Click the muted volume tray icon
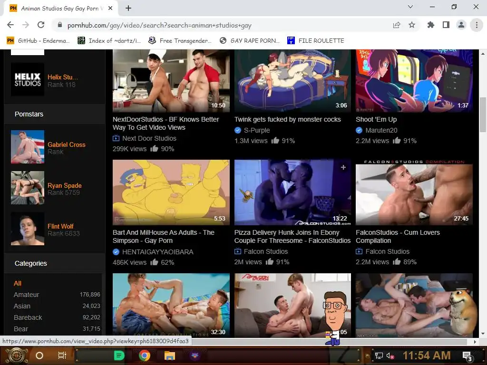This screenshot has height=365, width=487. point(390,355)
